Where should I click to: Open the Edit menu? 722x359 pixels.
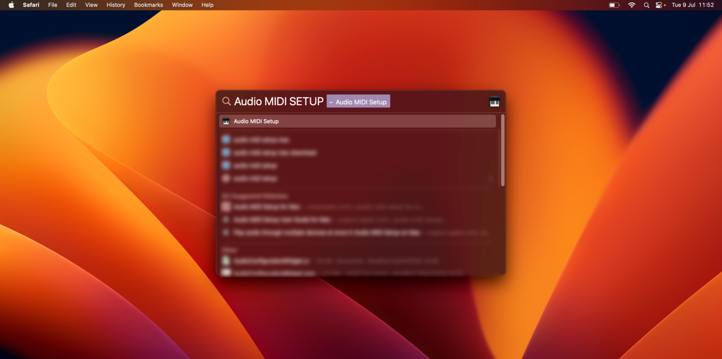click(71, 5)
